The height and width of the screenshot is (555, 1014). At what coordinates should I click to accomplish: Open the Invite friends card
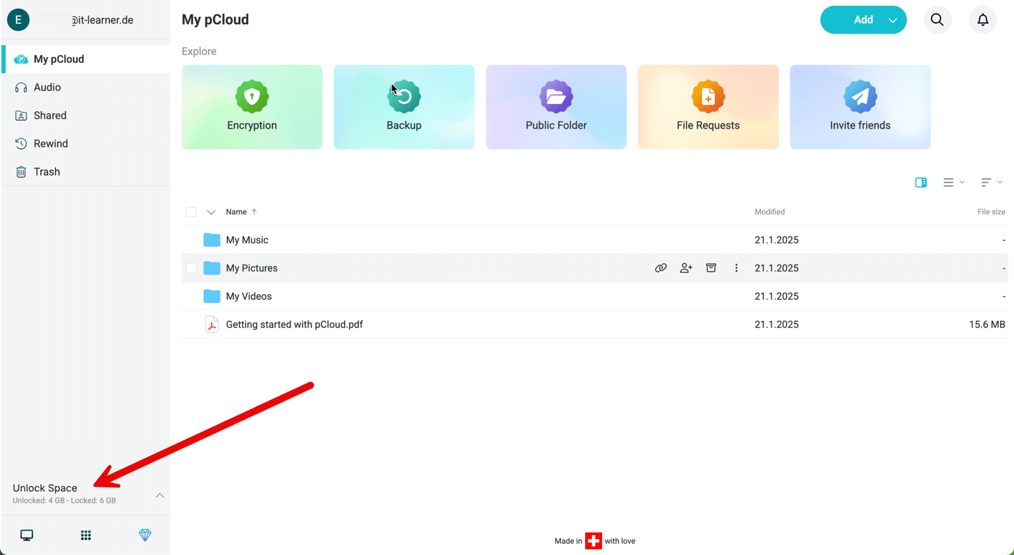pos(861,107)
